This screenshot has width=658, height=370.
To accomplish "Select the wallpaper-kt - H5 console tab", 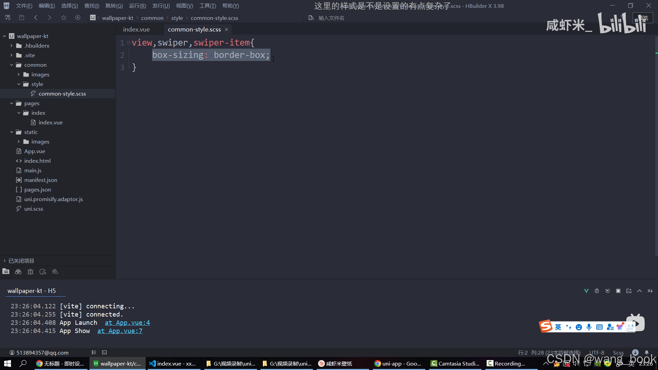I will coord(32,291).
